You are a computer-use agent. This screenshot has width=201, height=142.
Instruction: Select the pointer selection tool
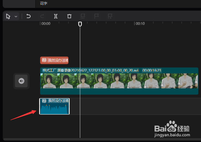click(8, 16)
